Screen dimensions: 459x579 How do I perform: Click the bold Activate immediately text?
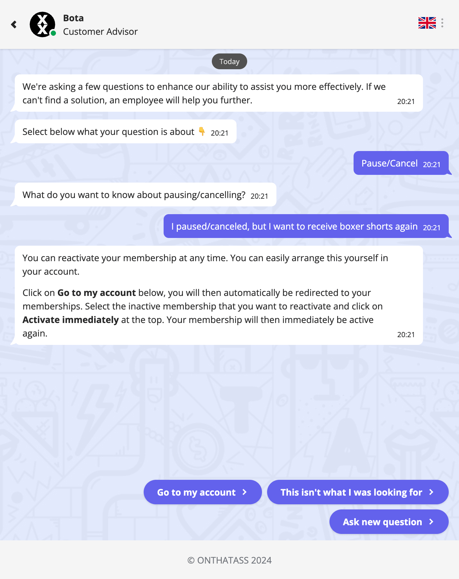pyautogui.click(x=71, y=320)
